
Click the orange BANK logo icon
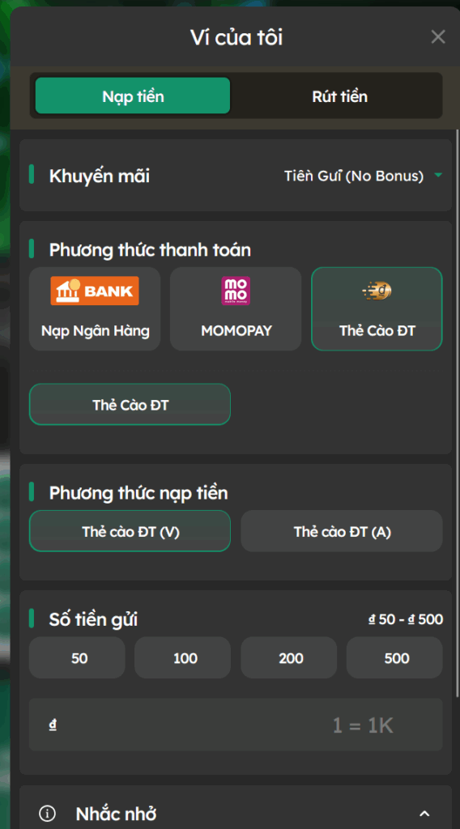(x=95, y=291)
